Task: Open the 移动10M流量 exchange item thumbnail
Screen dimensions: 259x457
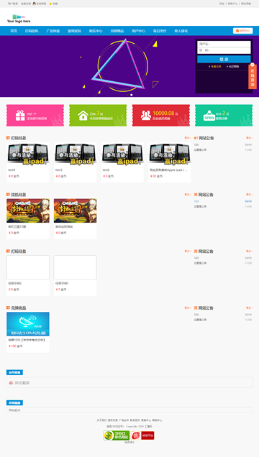Action: 28,324
